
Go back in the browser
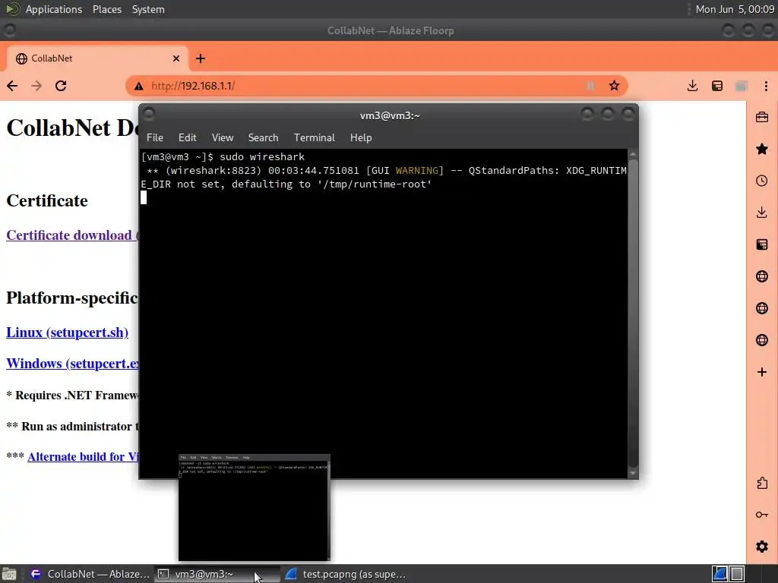(x=12, y=86)
